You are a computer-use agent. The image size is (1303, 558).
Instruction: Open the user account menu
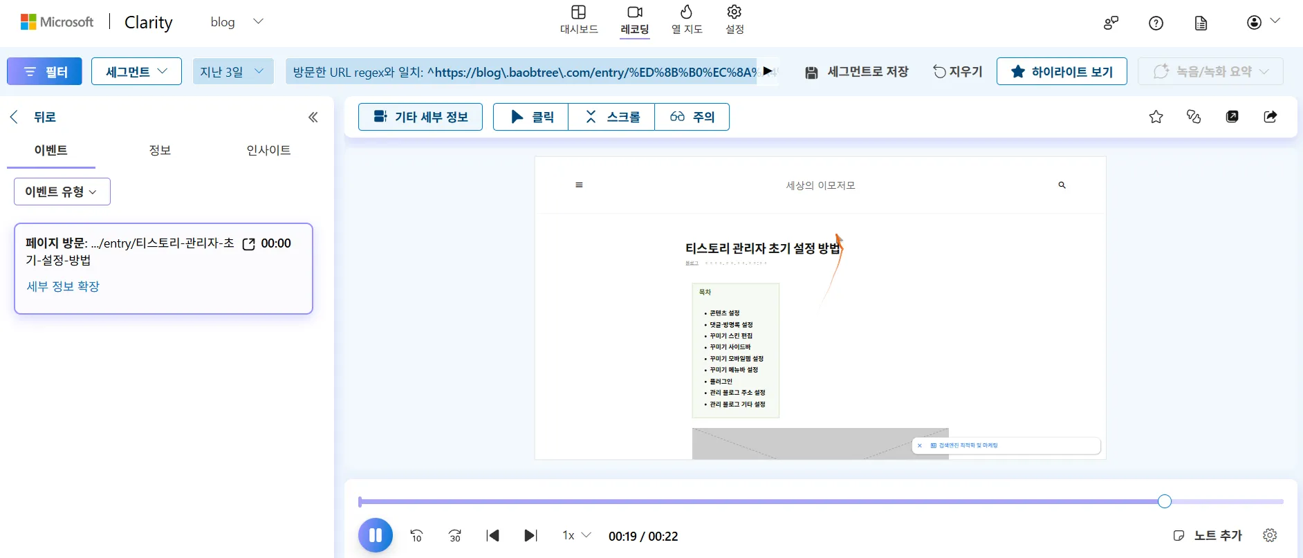click(x=1263, y=22)
